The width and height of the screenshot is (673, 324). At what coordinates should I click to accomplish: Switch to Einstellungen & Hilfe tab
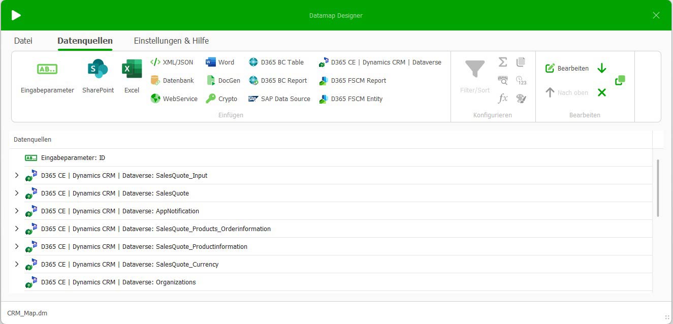click(171, 41)
